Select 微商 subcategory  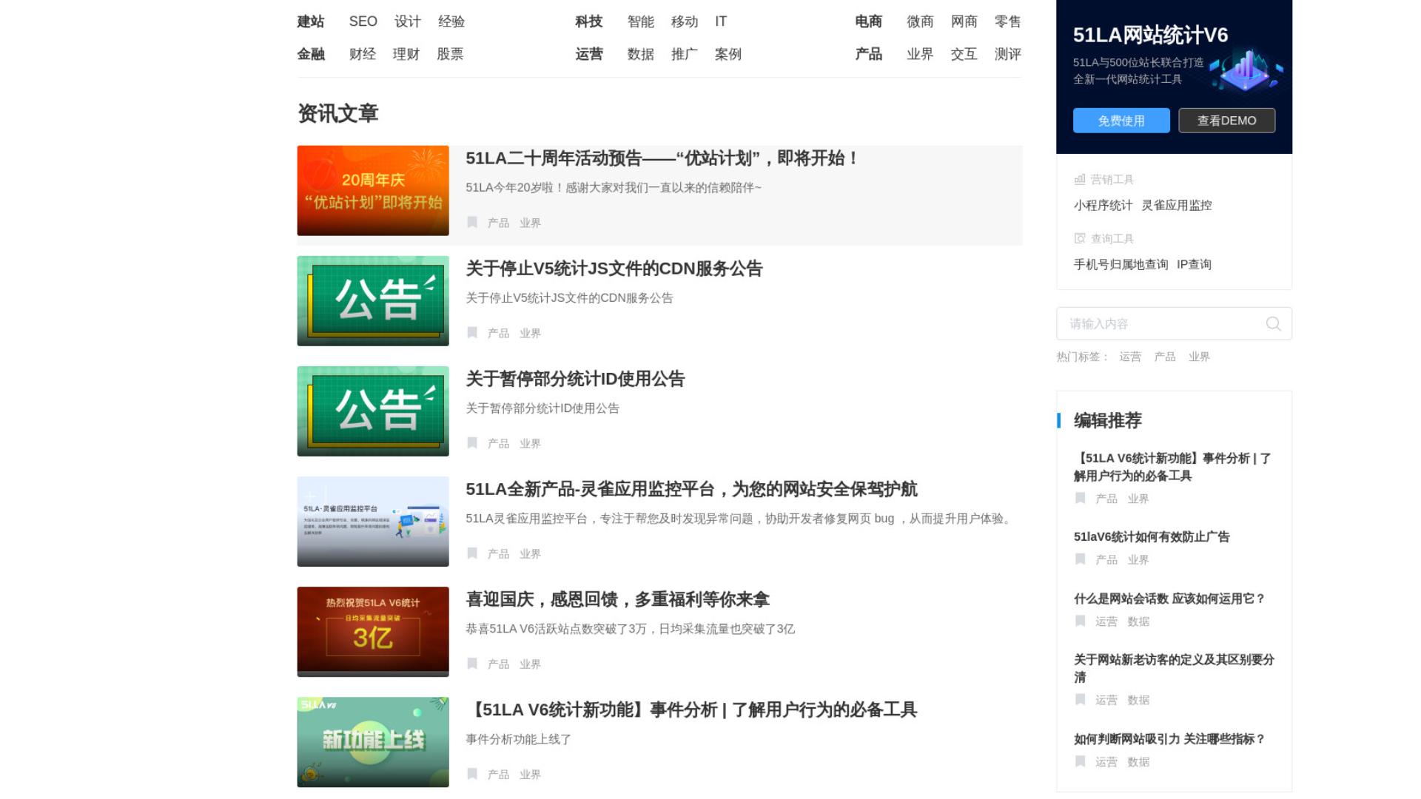pyautogui.click(x=921, y=21)
